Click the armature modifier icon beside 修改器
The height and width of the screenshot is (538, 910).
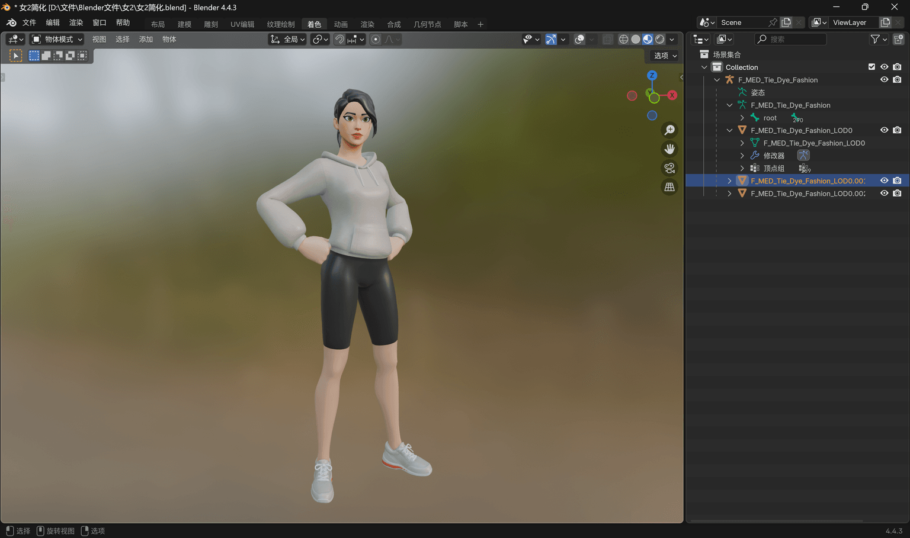point(803,155)
